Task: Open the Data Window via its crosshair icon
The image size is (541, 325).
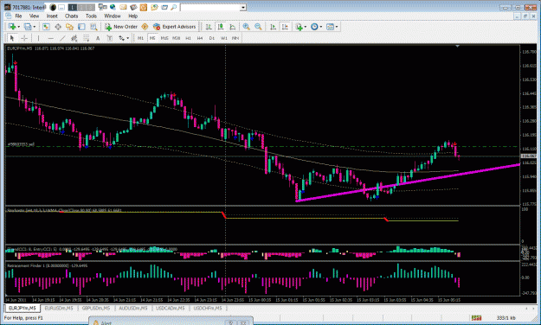Action: pyautogui.click(x=58, y=27)
